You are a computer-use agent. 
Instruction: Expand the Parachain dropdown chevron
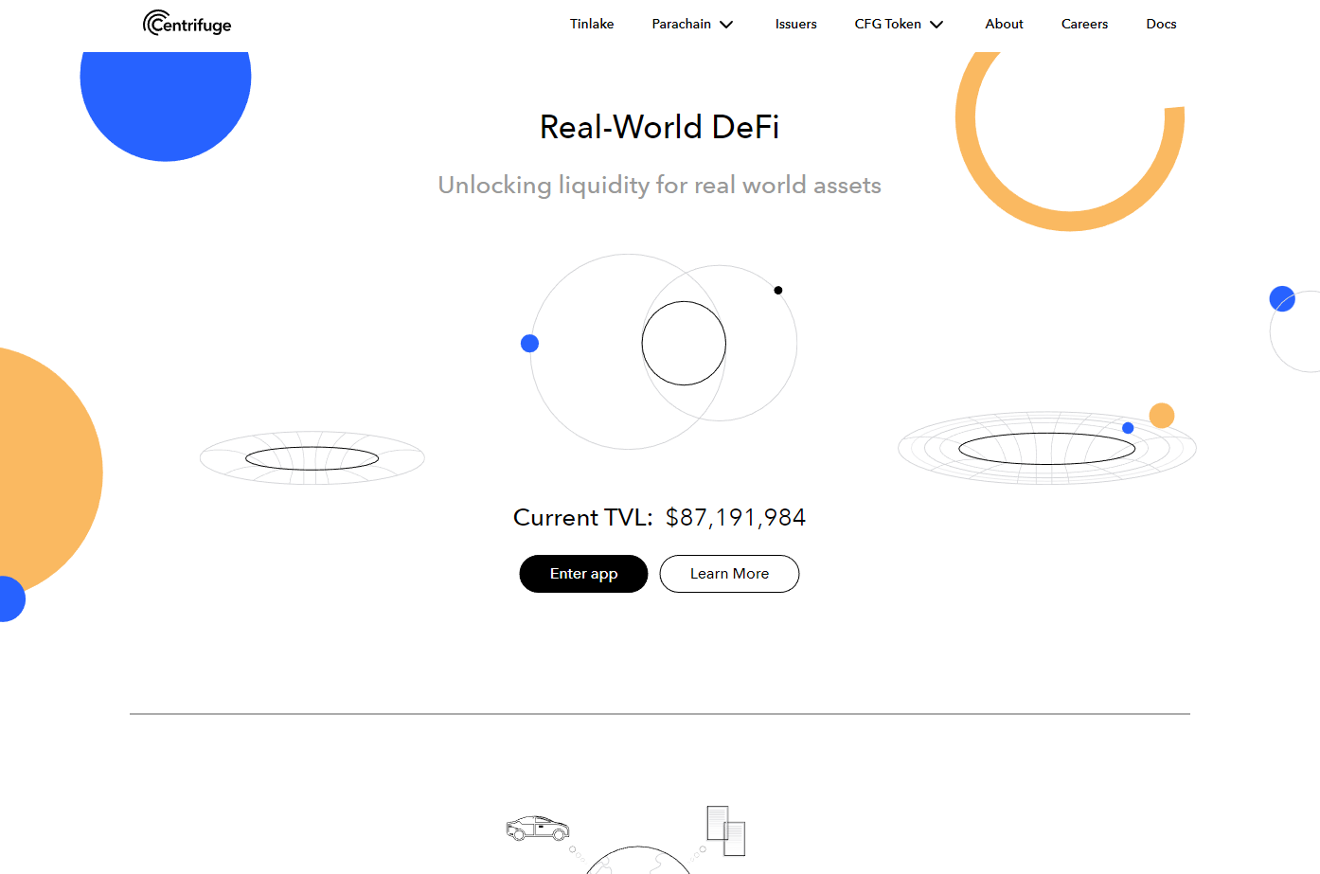pos(726,25)
